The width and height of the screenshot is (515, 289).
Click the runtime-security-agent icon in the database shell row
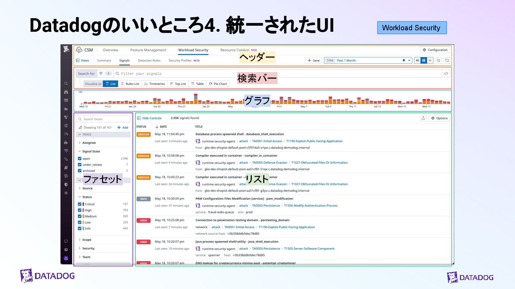click(198, 141)
